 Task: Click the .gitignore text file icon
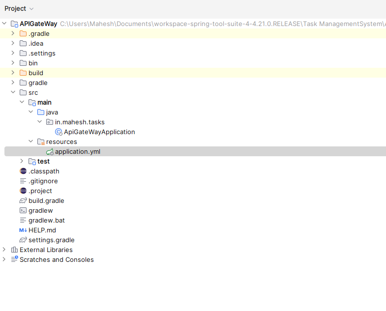pyautogui.click(x=23, y=181)
